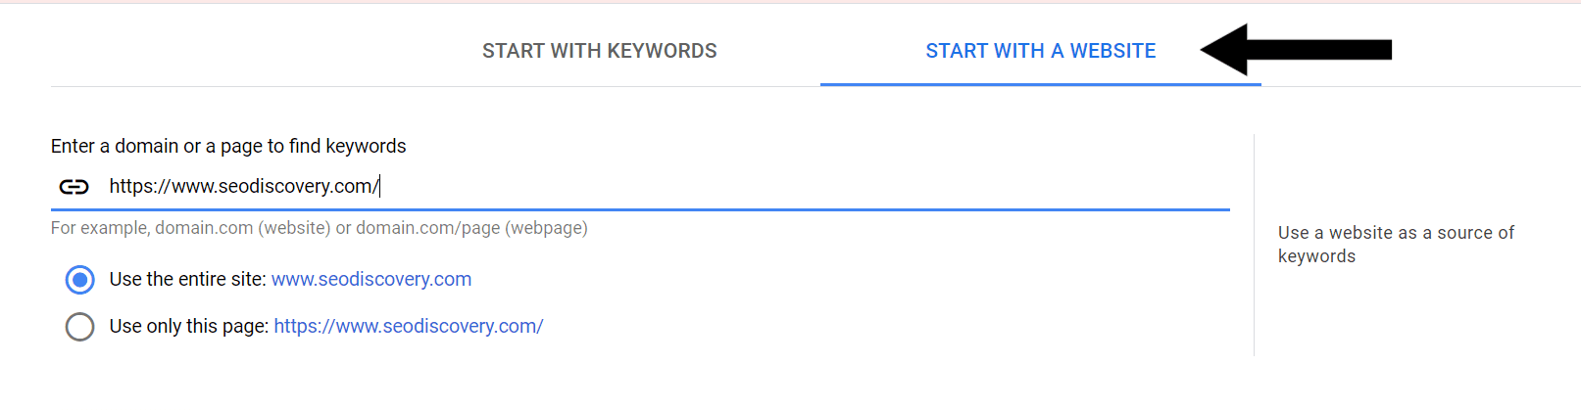Click the 'Use a website as a source' help text

pos(1396,245)
